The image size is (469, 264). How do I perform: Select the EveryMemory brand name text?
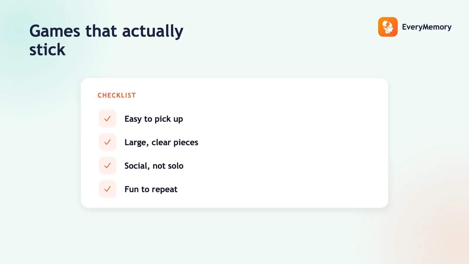[x=427, y=27]
